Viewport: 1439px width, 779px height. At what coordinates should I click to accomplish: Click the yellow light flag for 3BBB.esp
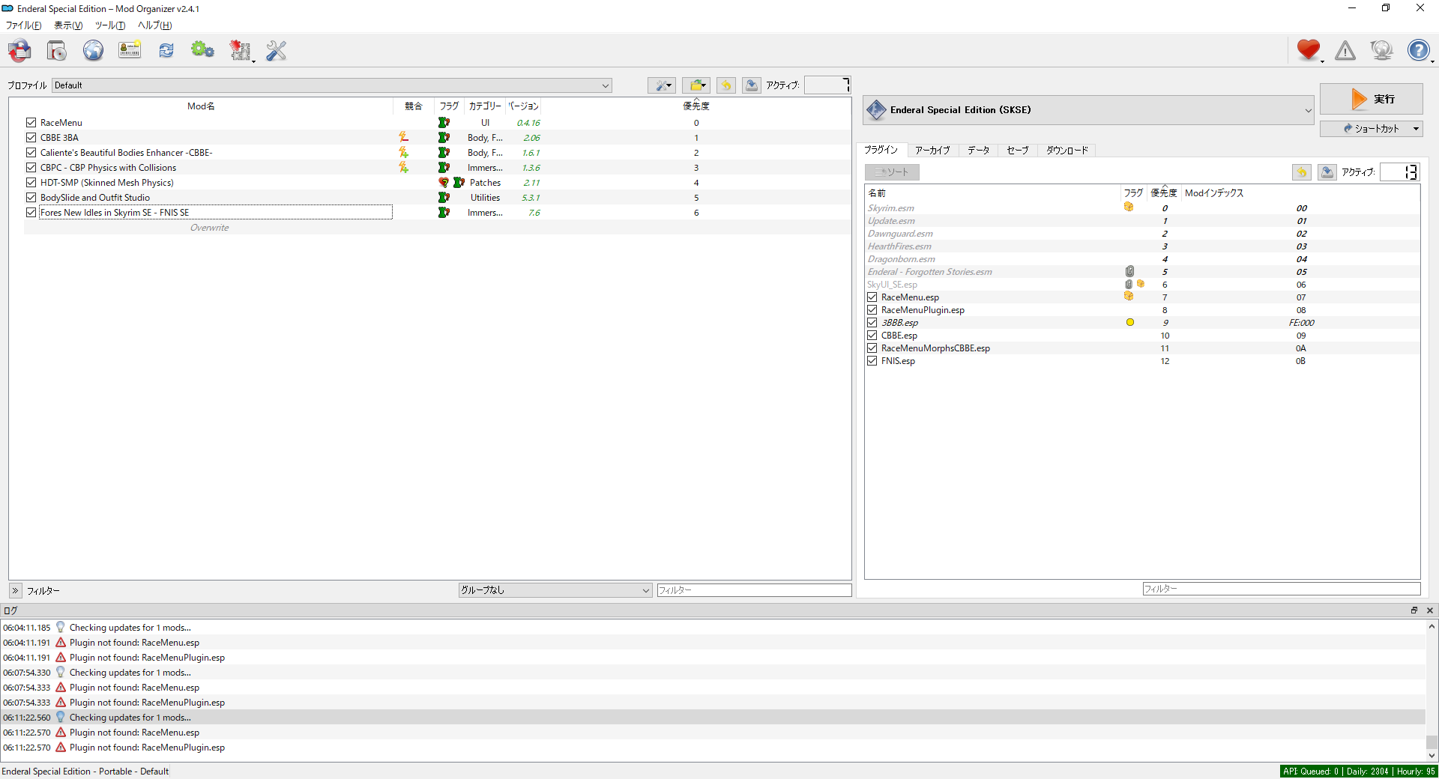(1130, 323)
